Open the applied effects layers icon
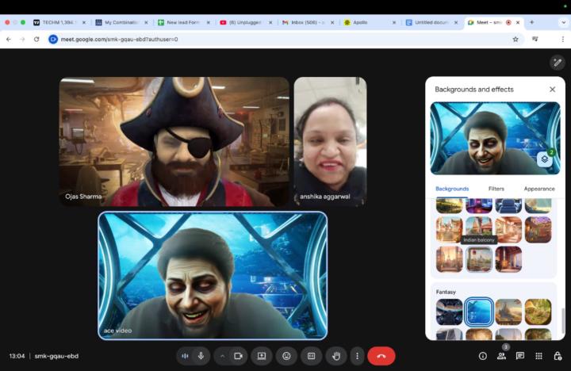The width and height of the screenshot is (571, 371). click(545, 159)
